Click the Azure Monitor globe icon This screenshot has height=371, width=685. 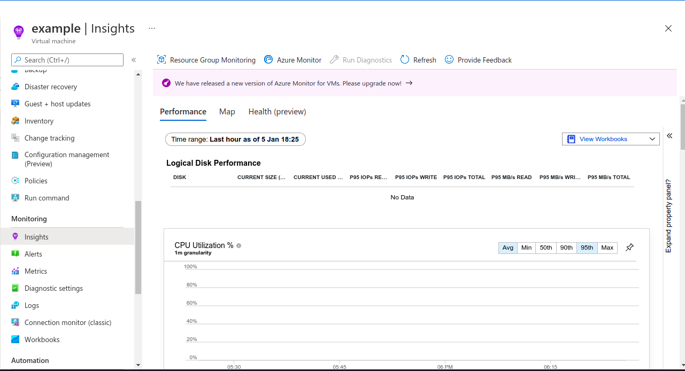point(268,60)
